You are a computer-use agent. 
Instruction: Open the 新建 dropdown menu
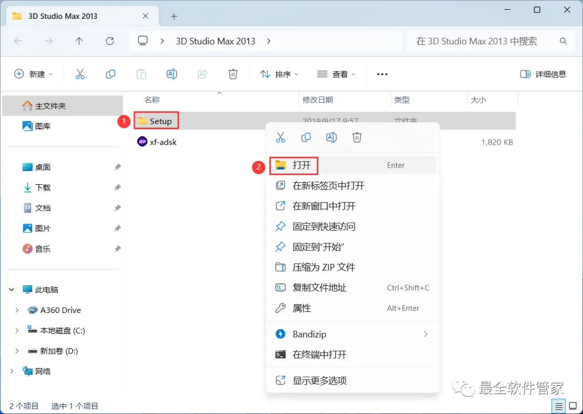(x=33, y=74)
